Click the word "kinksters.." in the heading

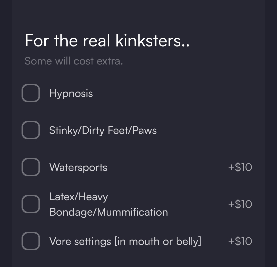click(153, 41)
